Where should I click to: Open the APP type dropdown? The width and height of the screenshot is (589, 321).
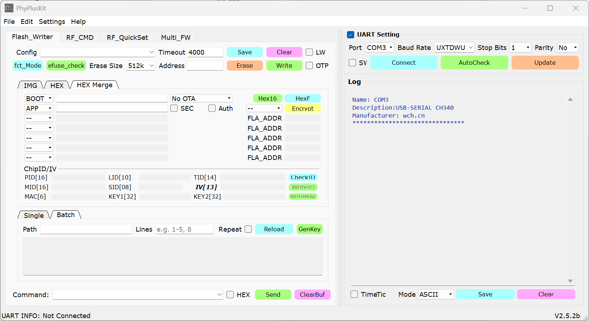39,108
